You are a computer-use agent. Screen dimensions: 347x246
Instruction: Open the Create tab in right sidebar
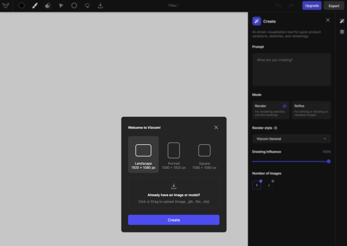[x=342, y=21]
